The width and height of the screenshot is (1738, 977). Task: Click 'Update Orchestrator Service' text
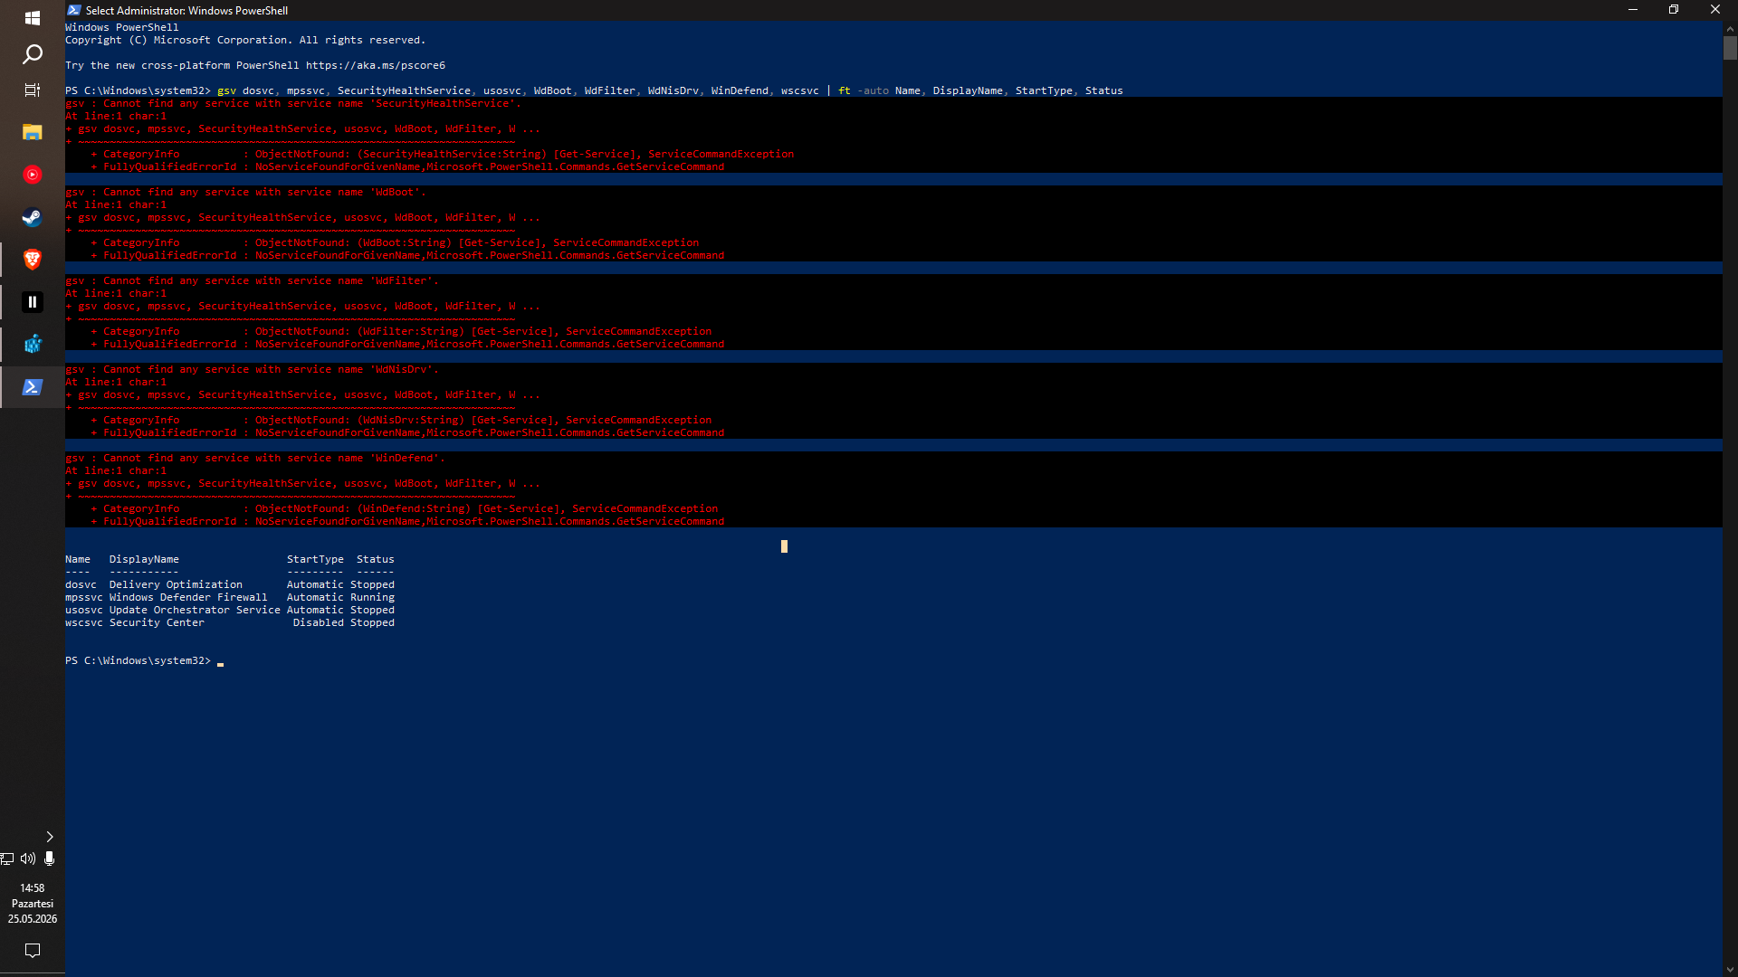195,610
